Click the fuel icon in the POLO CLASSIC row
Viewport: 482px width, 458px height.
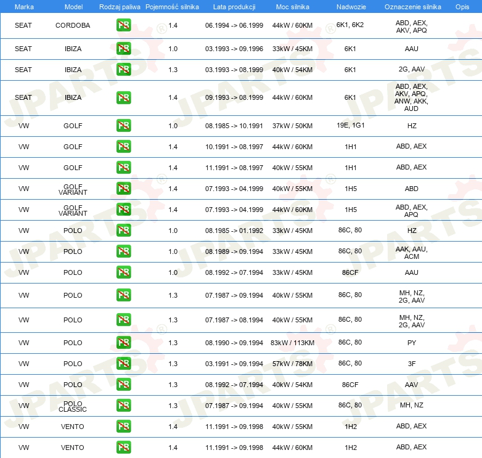pyautogui.click(x=123, y=406)
